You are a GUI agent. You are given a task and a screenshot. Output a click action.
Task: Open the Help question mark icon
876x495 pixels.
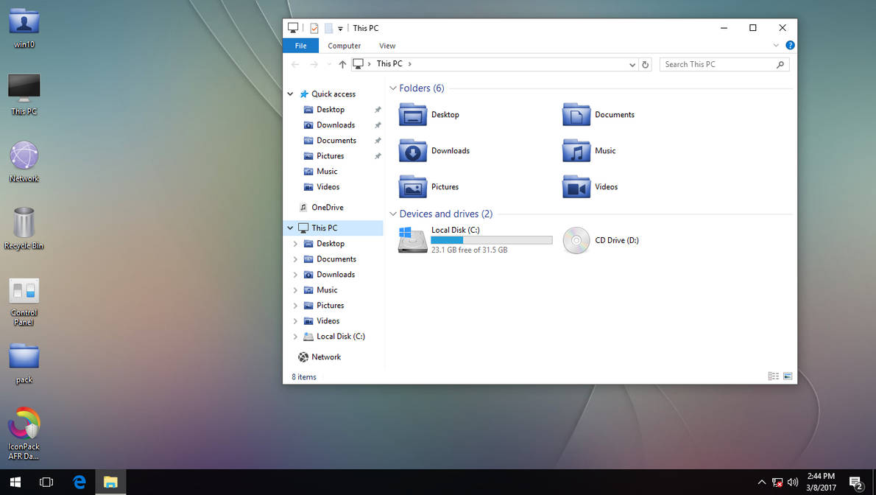click(x=790, y=46)
